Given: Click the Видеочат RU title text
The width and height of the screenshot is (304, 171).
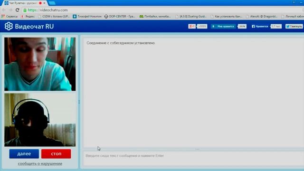Looking at the screenshot, I should pyautogui.click(x=34, y=27).
